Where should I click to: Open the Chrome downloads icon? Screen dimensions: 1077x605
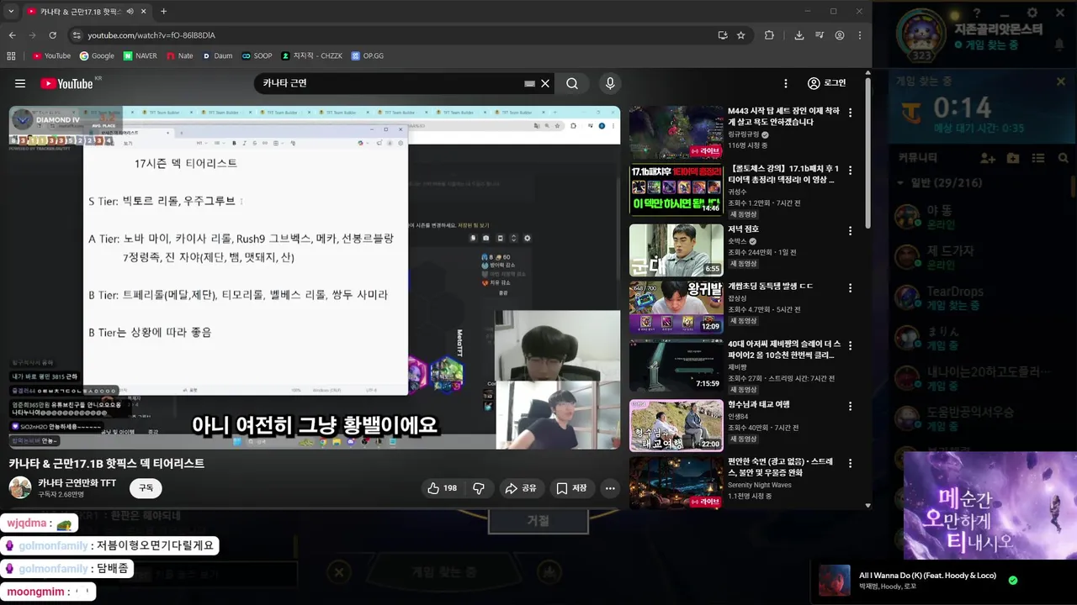point(798,35)
